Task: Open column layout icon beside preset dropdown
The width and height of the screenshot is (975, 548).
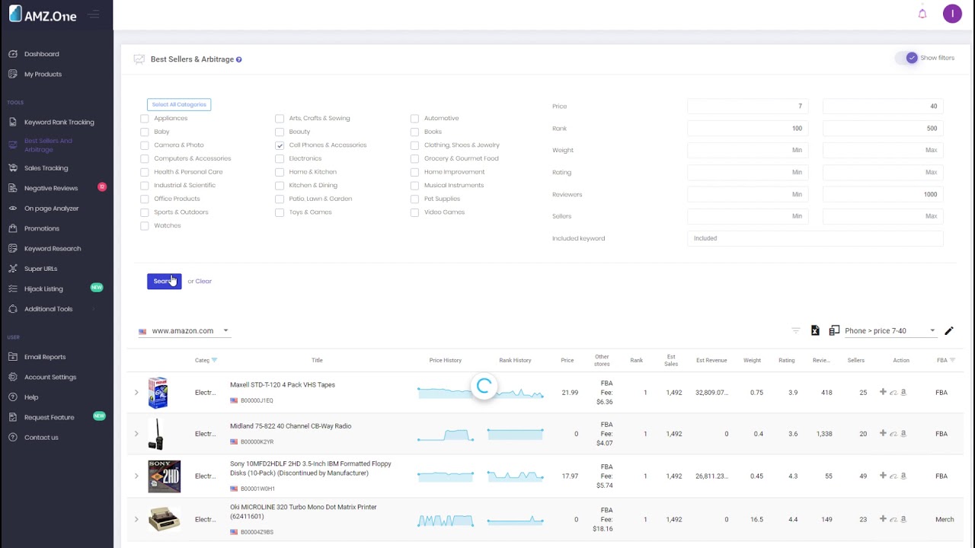Action: (834, 330)
